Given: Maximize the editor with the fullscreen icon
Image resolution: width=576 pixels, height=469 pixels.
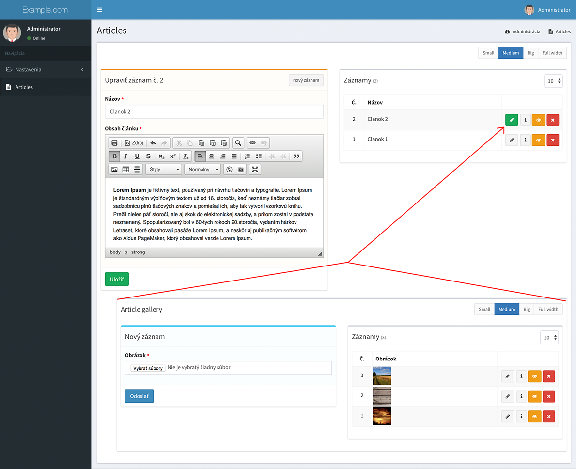Looking at the screenshot, I should pos(255,169).
